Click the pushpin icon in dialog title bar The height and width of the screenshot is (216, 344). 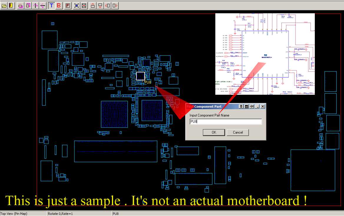point(252,106)
